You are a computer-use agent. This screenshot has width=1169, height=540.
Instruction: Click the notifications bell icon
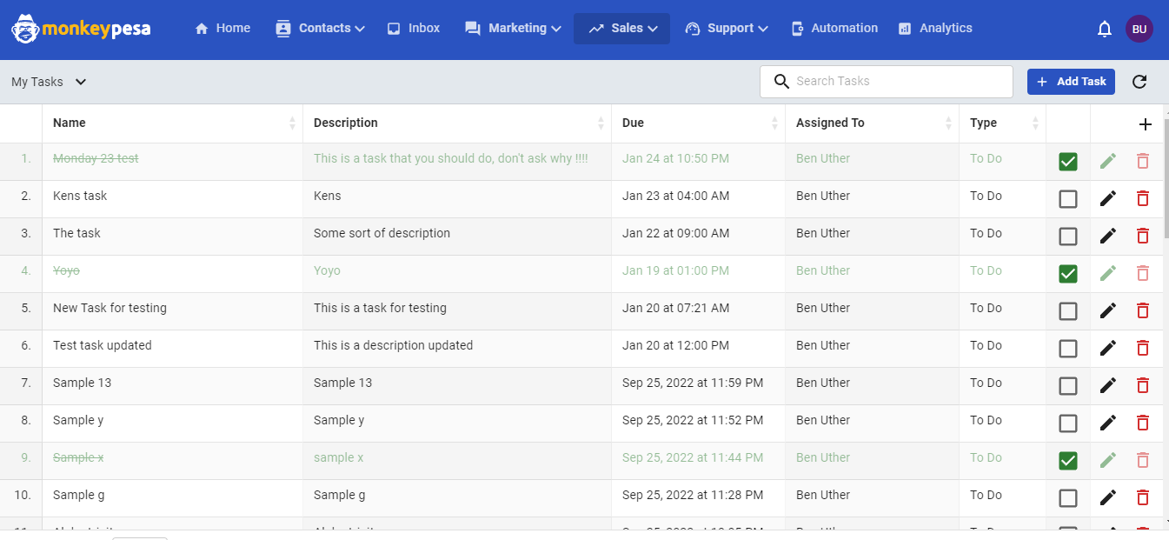(x=1105, y=29)
